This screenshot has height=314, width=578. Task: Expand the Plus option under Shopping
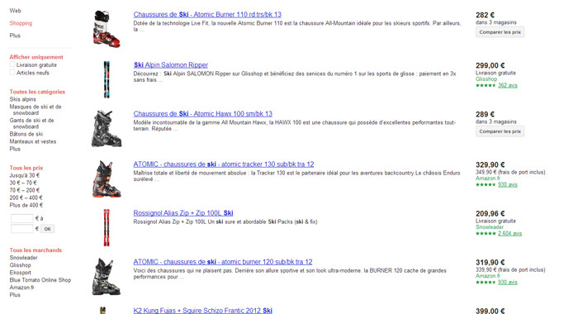15,36
